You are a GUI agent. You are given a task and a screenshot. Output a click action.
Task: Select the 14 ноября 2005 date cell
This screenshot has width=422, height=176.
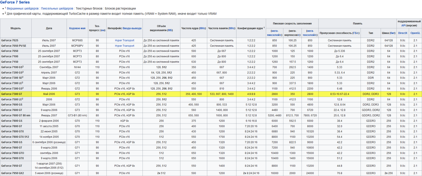point(49,137)
